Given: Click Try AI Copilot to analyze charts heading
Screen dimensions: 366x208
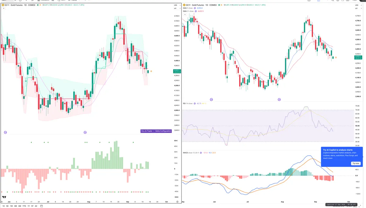Looking at the screenshot, I should (x=338, y=150).
